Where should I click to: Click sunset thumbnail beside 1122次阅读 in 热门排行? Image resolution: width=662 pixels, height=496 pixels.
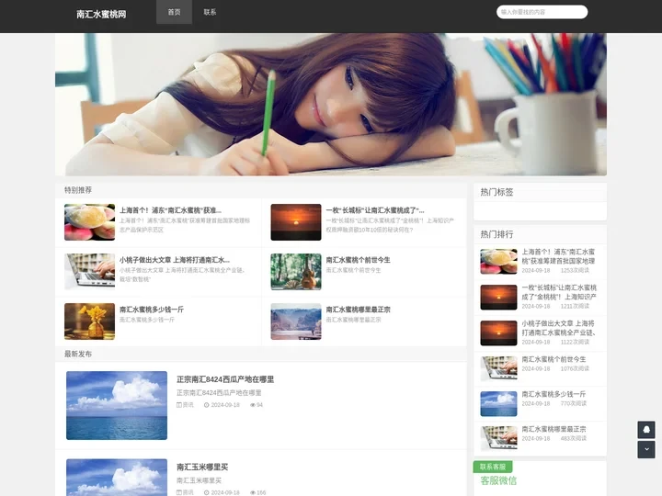pos(498,333)
